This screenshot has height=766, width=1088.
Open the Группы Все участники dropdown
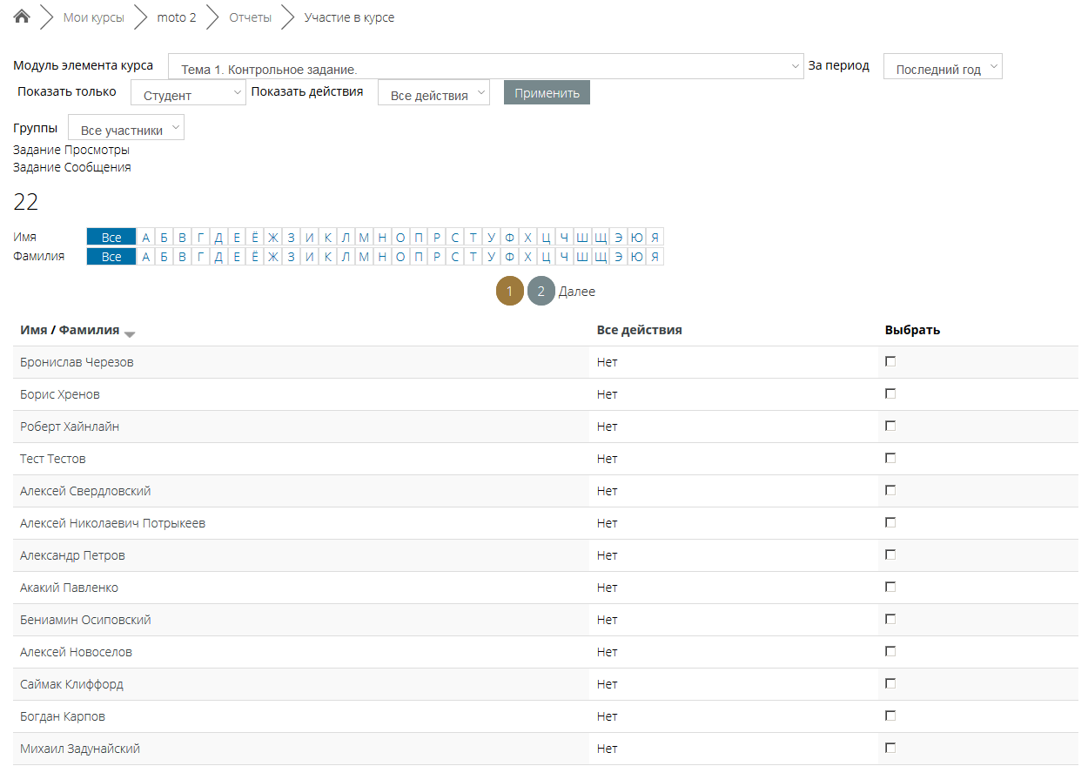(126, 129)
